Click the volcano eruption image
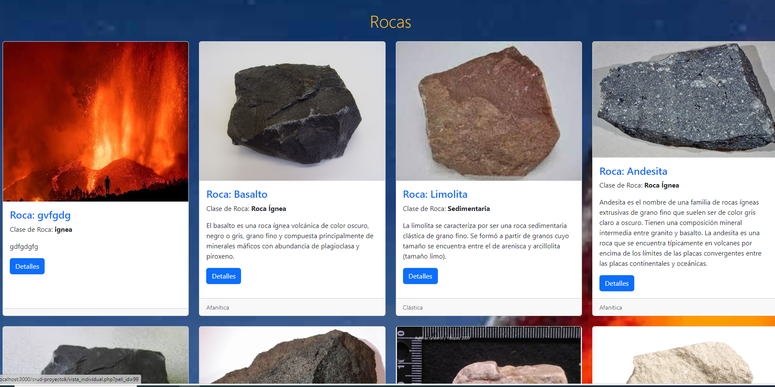The height and width of the screenshot is (387, 775). (x=96, y=121)
